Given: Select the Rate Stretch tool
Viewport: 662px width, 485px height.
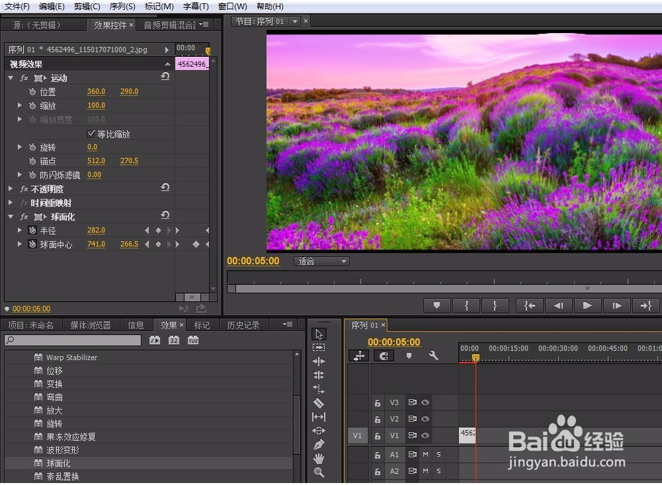Looking at the screenshot, I should (319, 389).
